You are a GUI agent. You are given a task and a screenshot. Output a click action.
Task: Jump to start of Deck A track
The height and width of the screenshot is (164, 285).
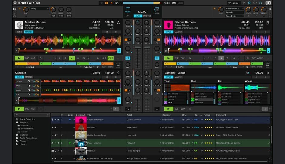(x=17, y=51)
